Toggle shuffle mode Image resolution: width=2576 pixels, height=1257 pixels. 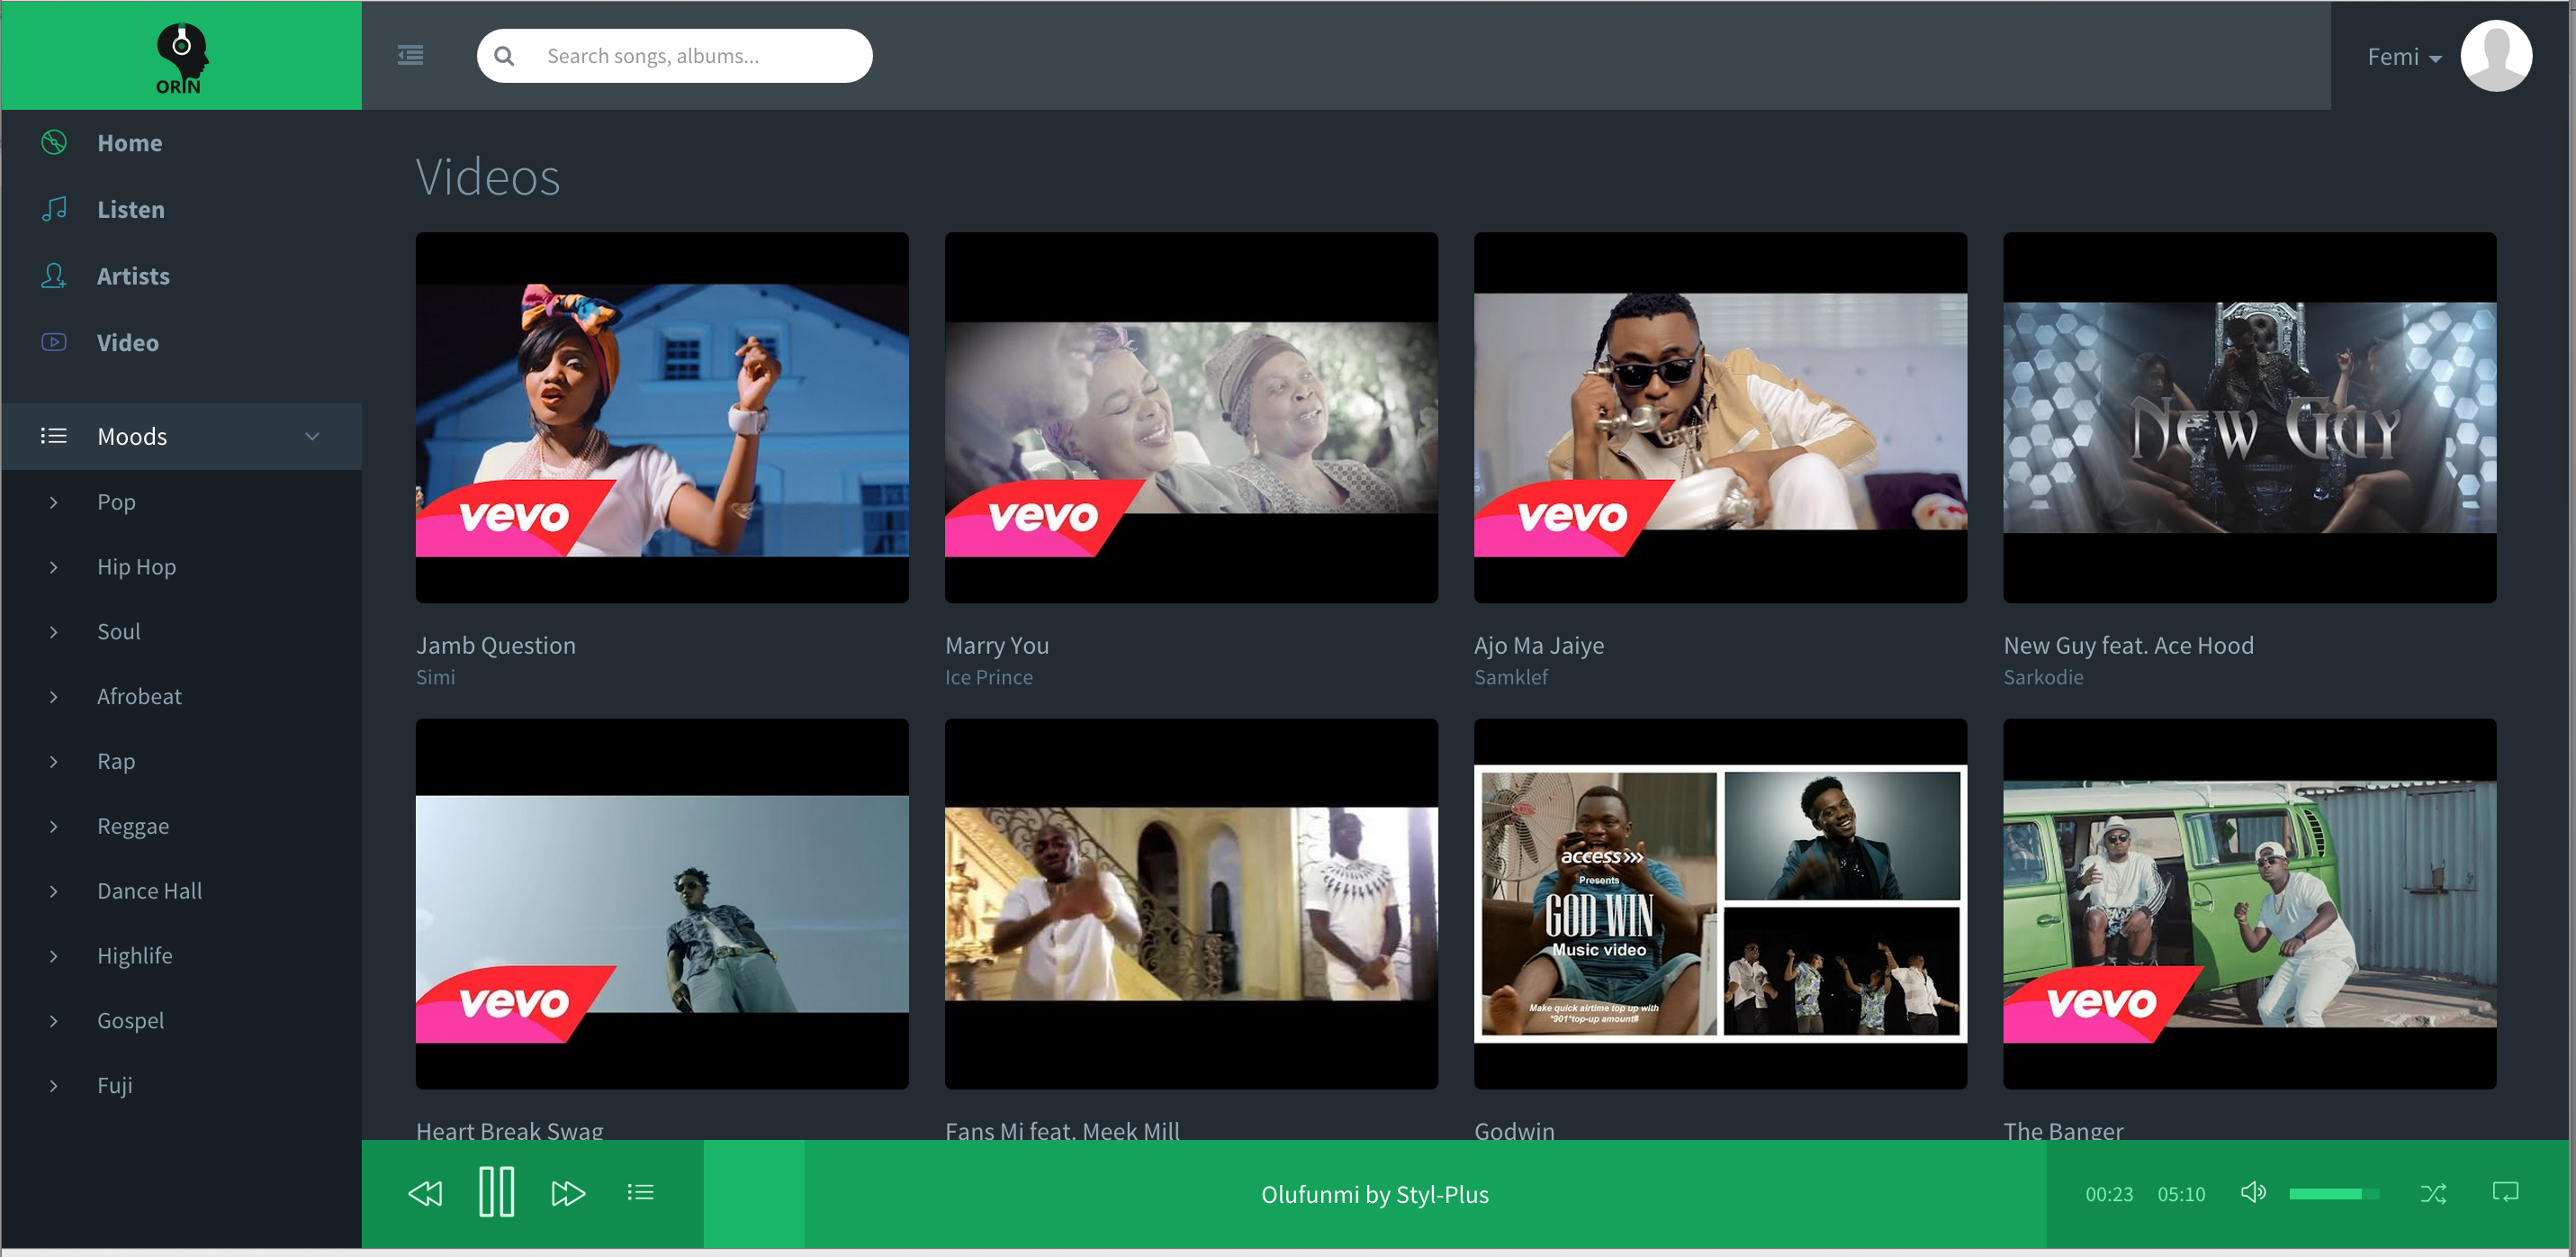click(x=2433, y=1193)
